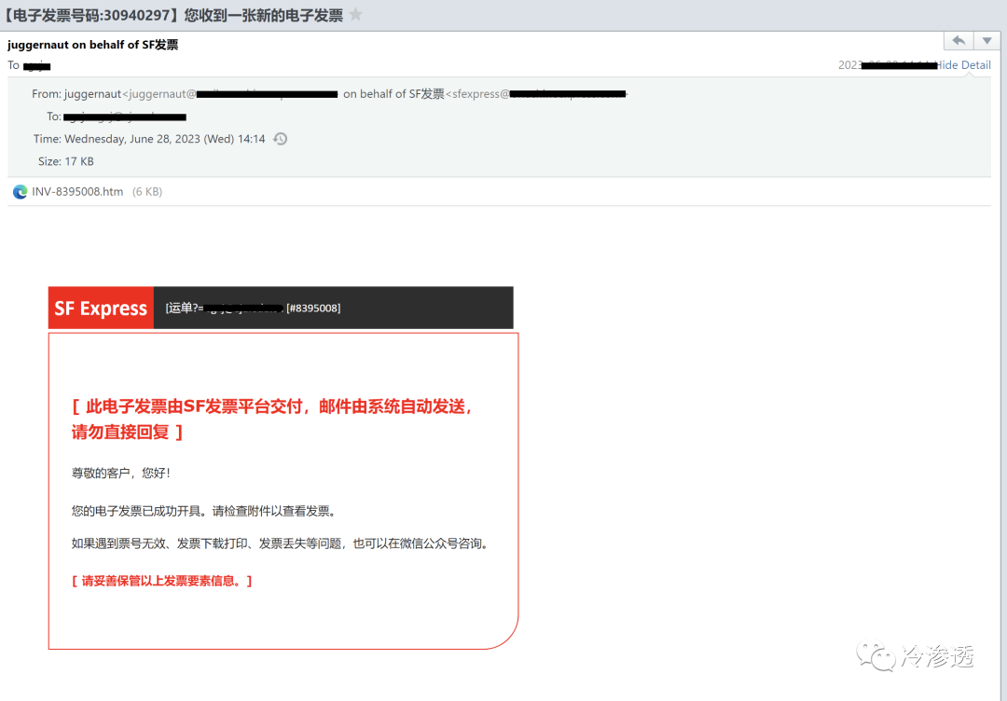This screenshot has height=701, width=1007.
Task: Click the redacted To recipient in details
Action: click(125, 117)
